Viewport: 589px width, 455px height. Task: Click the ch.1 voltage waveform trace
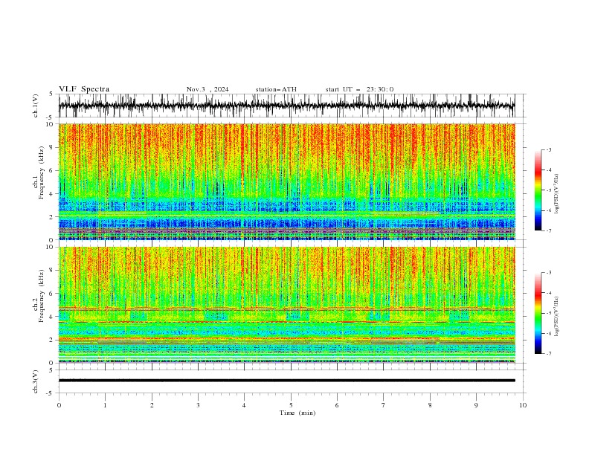click(286, 106)
